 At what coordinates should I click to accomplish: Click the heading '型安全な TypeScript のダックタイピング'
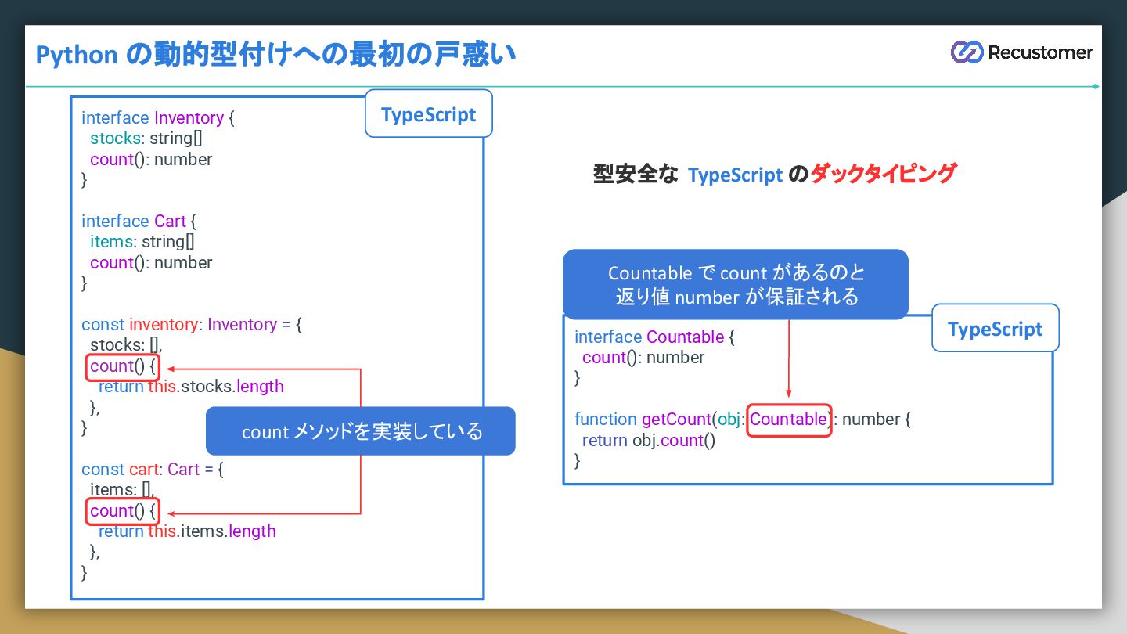point(774,174)
